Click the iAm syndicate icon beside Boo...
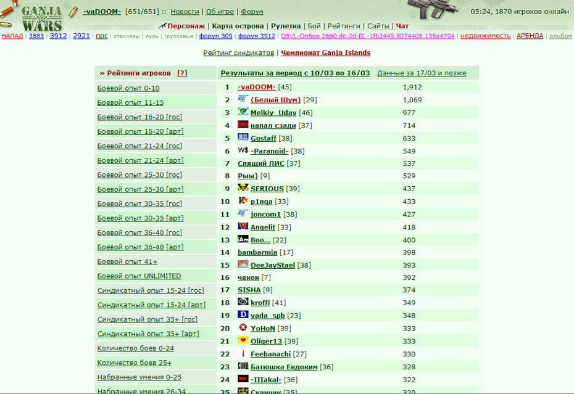Image resolution: width=574 pixels, height=394 pixels. pos(243,239)
